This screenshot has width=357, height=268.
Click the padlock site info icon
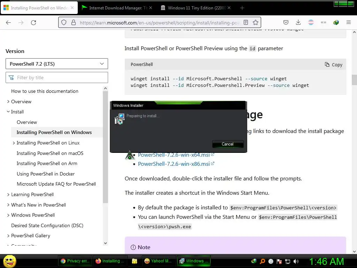pos(74,22)
